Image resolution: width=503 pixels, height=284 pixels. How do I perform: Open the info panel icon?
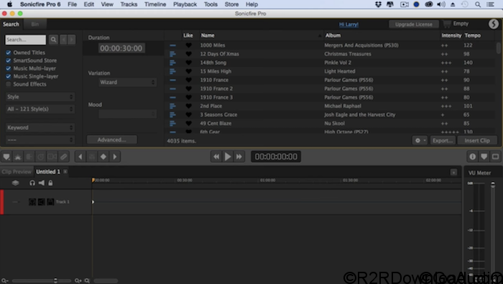[x=473, y=157]
